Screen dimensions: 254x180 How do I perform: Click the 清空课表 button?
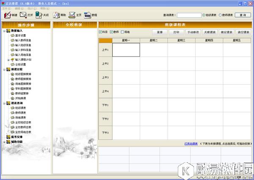(243, 32)
